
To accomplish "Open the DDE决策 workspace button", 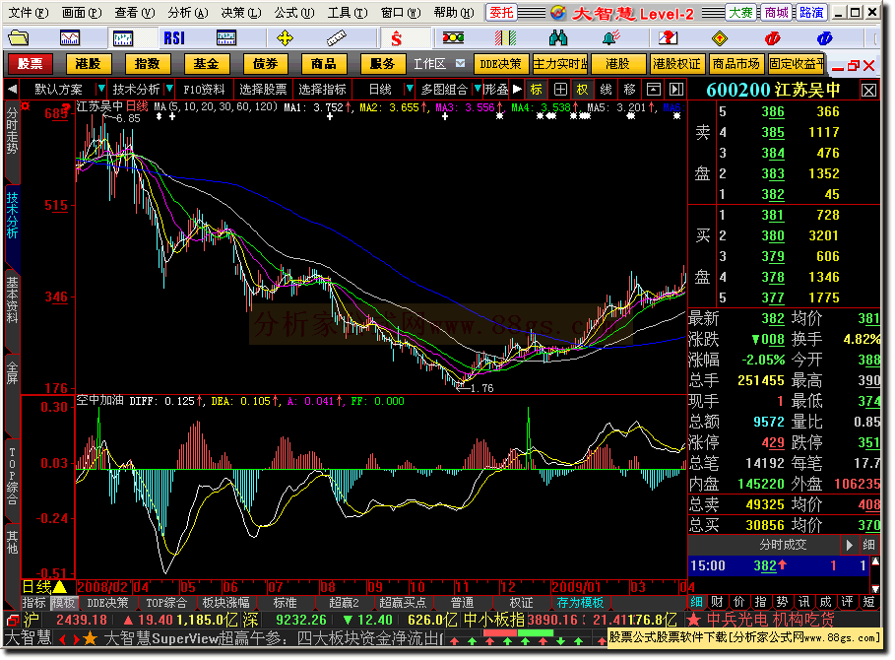I will point(500,64).
